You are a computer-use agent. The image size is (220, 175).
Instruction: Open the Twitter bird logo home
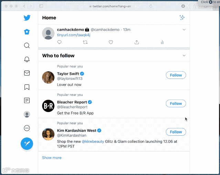click(27, 18)
